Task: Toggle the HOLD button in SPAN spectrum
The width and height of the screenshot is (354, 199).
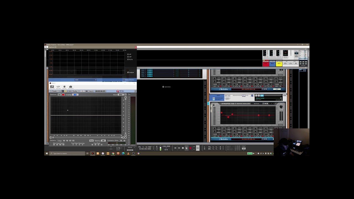Action: (x=59, y=95)
